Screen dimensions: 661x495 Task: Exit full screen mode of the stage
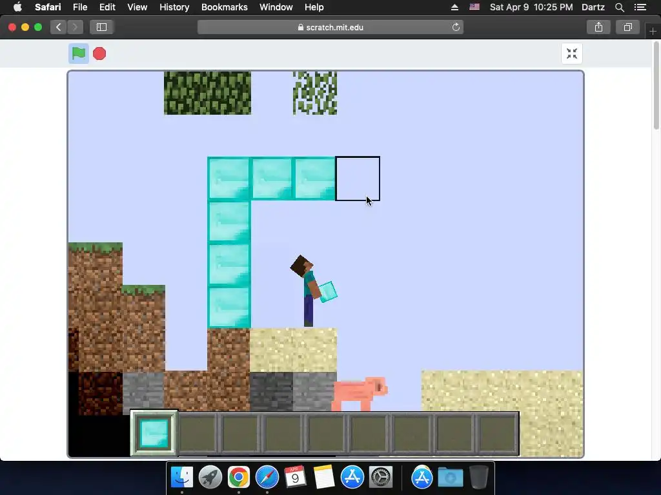(x=572, y=53)
